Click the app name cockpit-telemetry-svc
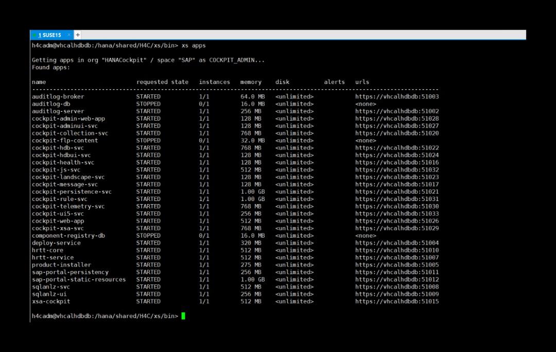This screenshot has height=352, width=556. coord(68,206)
